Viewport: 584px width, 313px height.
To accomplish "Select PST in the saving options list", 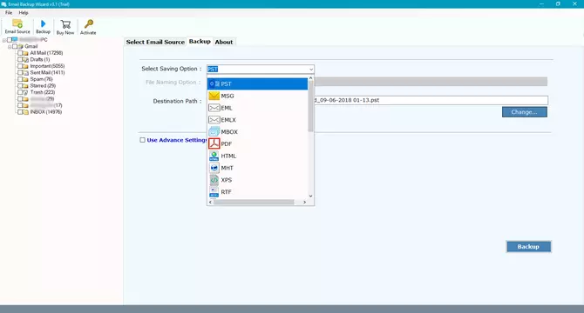I will pyautogui.click(x=257, y=84).
